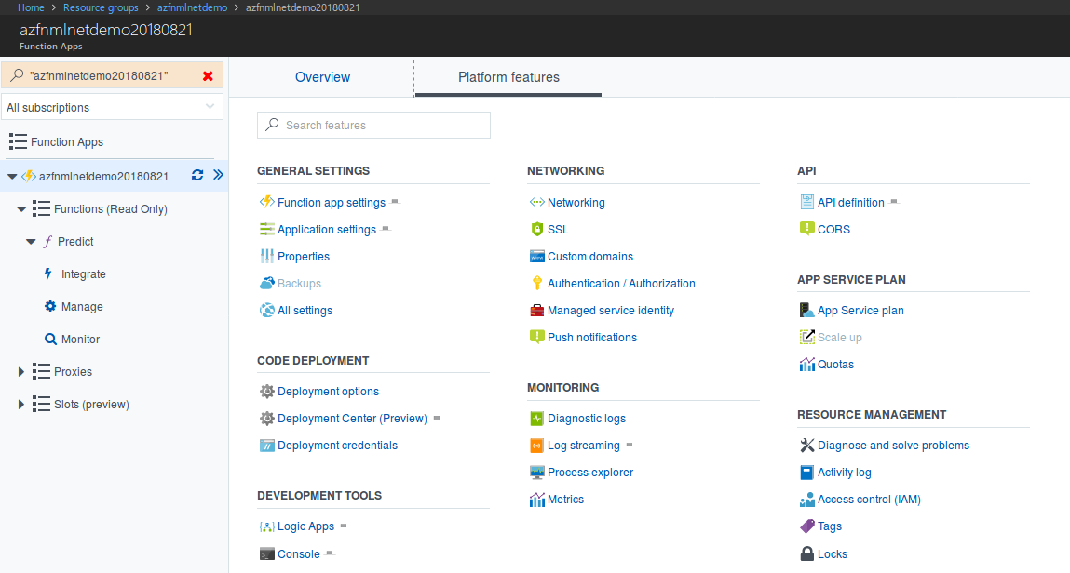Click the refresh icon beside azfnmlnetdemo20180821
Screen dimensions: 1070x573
pyautogui.click(x=197, y=175)
